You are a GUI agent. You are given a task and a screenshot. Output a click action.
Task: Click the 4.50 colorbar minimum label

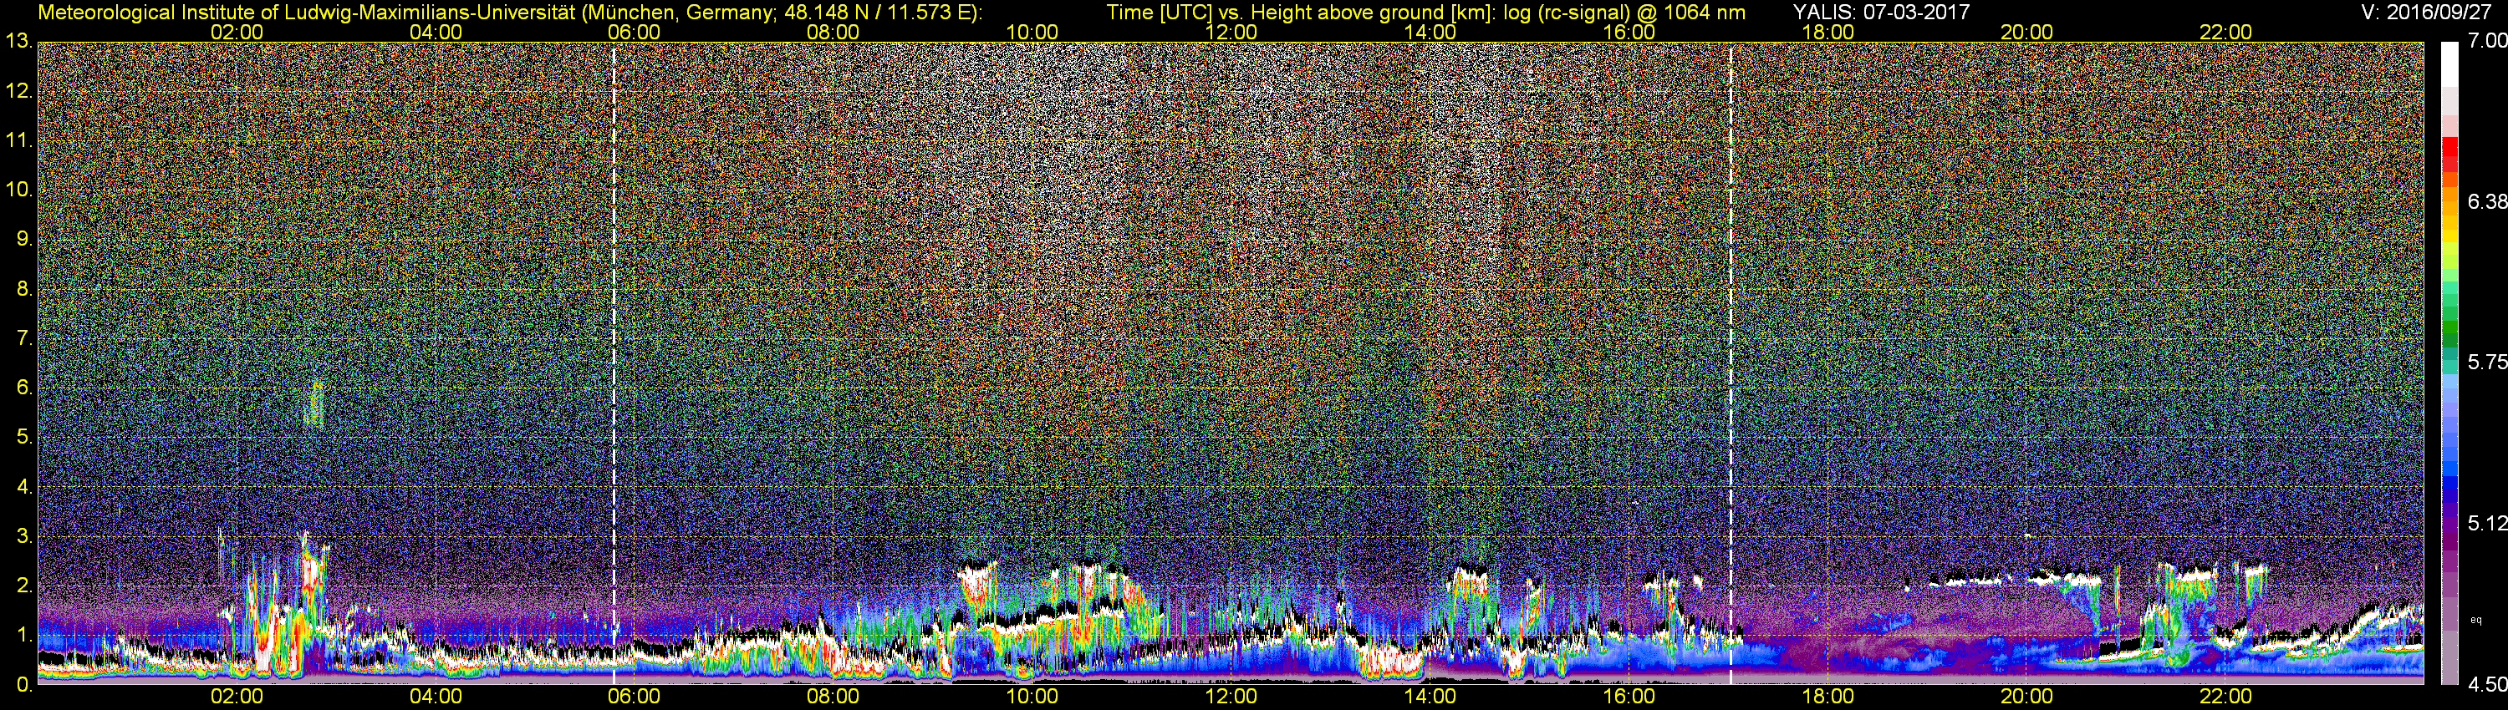click(x=2488, y=686)
